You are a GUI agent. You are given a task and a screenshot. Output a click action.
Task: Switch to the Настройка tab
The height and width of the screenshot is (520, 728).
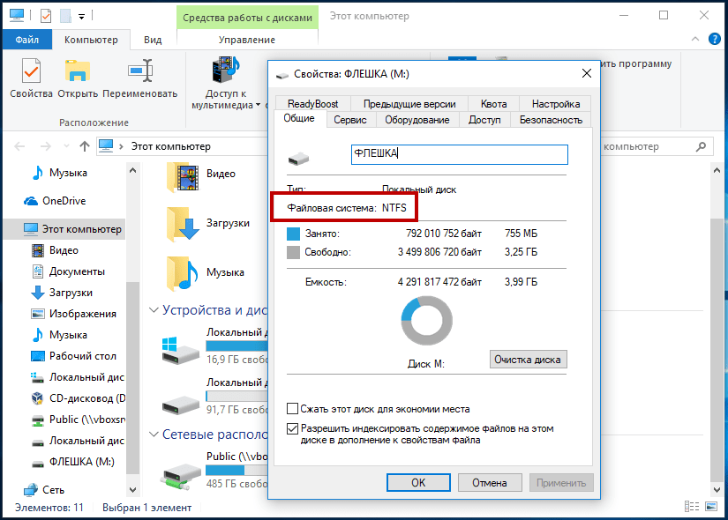point(555,104)
